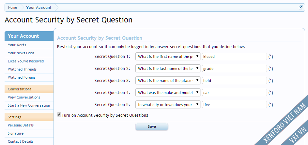308x145 pixels.
Task: Click the Save button
Action: pyautogui.click(x=152, y=126)
